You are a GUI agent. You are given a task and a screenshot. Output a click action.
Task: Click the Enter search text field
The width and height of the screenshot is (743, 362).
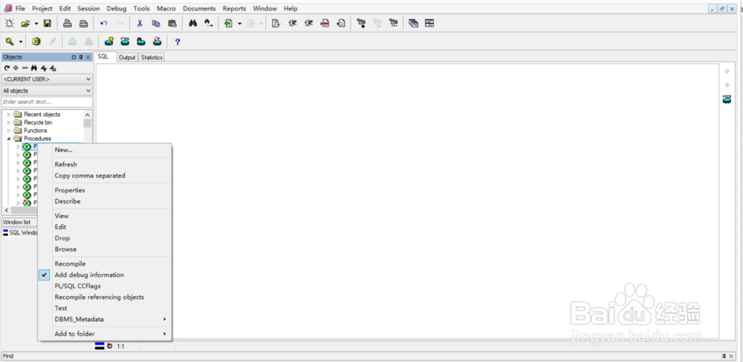pyautogui.click(x=47, y=102)
